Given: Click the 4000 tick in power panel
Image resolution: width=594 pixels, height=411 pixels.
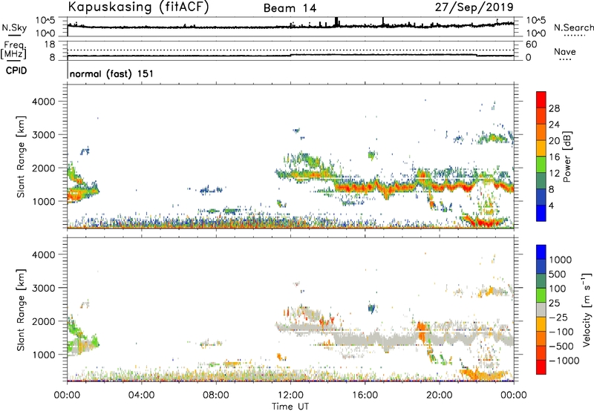Looking at the screenshot, I should tap(44, 102).
